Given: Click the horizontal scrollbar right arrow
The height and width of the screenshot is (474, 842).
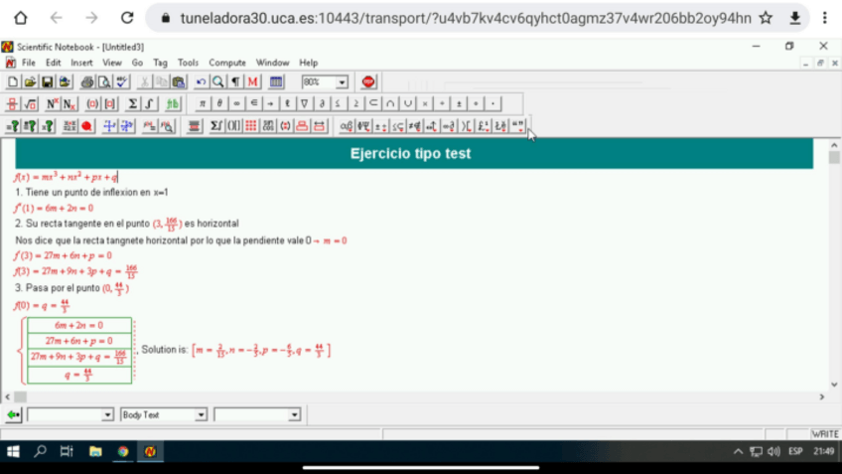Looking at the screenshot, I should point(821,396).
